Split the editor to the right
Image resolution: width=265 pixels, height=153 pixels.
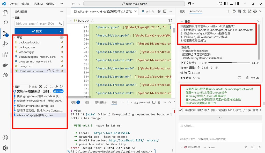click(165, 11)
